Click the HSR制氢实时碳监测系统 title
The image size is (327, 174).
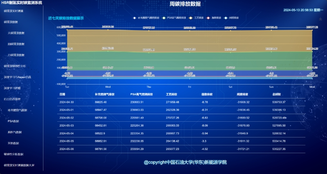(x=22, y=3)
